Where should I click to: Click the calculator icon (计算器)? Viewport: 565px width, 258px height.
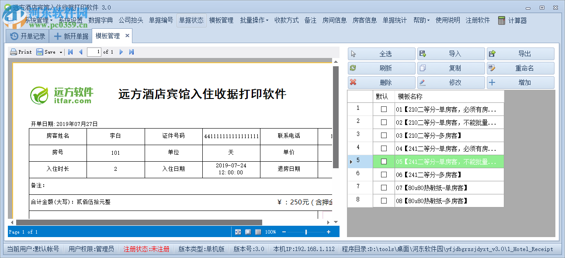[502, 20]
